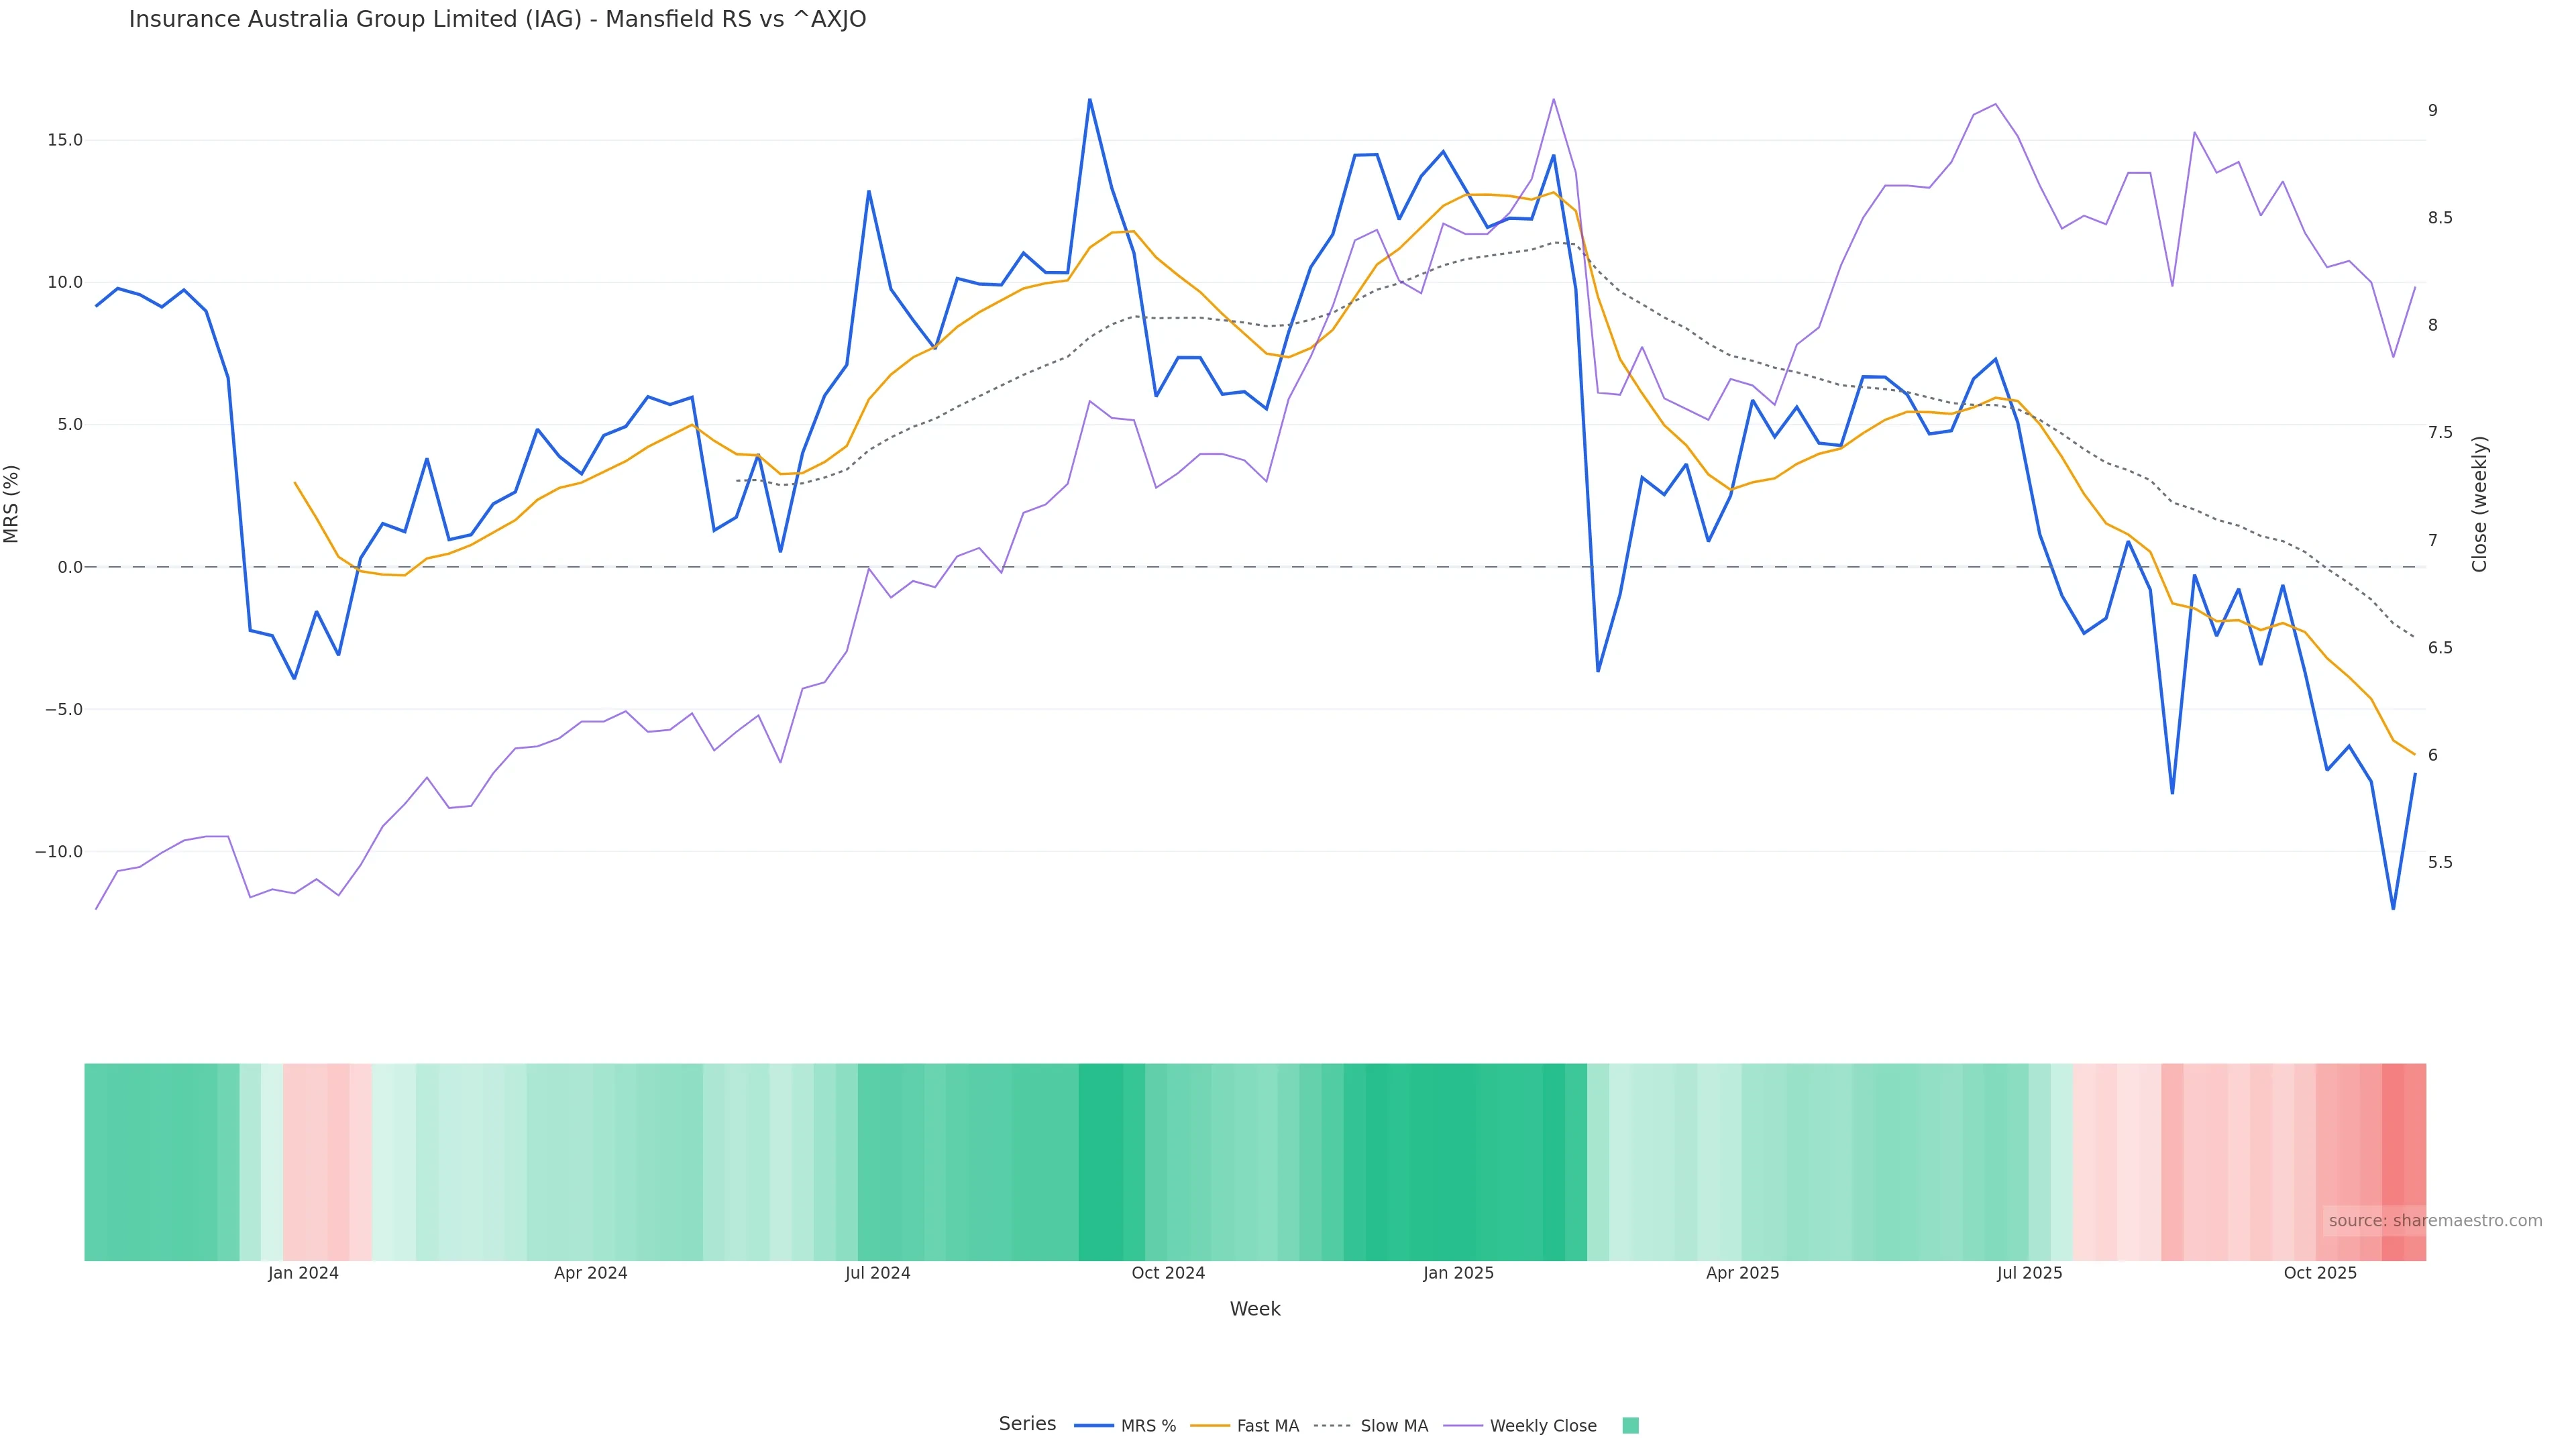Viewport: 2576px width, 1449px height.
Task: Click the green square legend swatch
Action: tap(1630, 1426)
